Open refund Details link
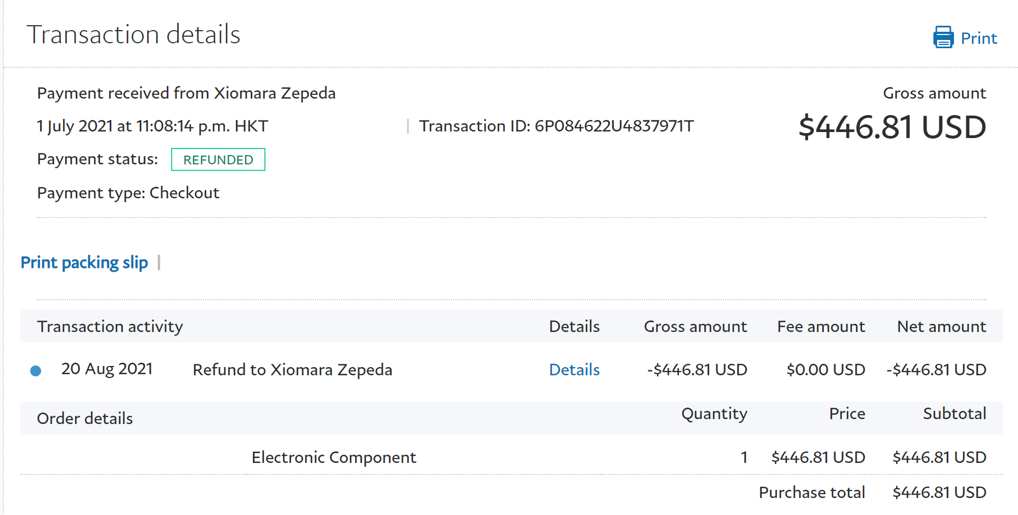This screenshot has width=1018, height=515. 574,370
